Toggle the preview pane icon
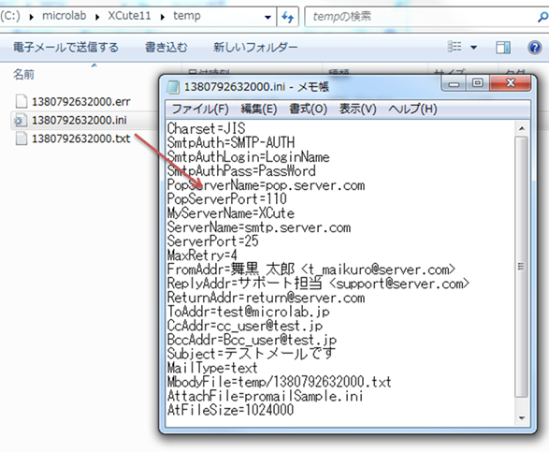 (x=503, y=47)
